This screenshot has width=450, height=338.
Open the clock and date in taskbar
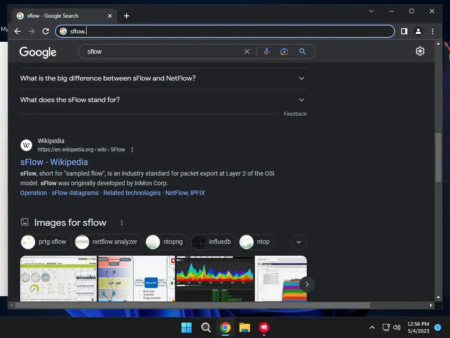[418, 327]
